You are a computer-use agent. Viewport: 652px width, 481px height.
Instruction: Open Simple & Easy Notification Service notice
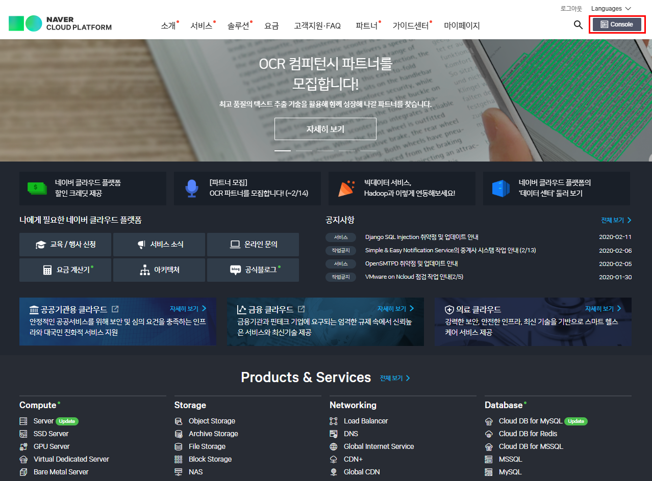(x=450, y=251)
